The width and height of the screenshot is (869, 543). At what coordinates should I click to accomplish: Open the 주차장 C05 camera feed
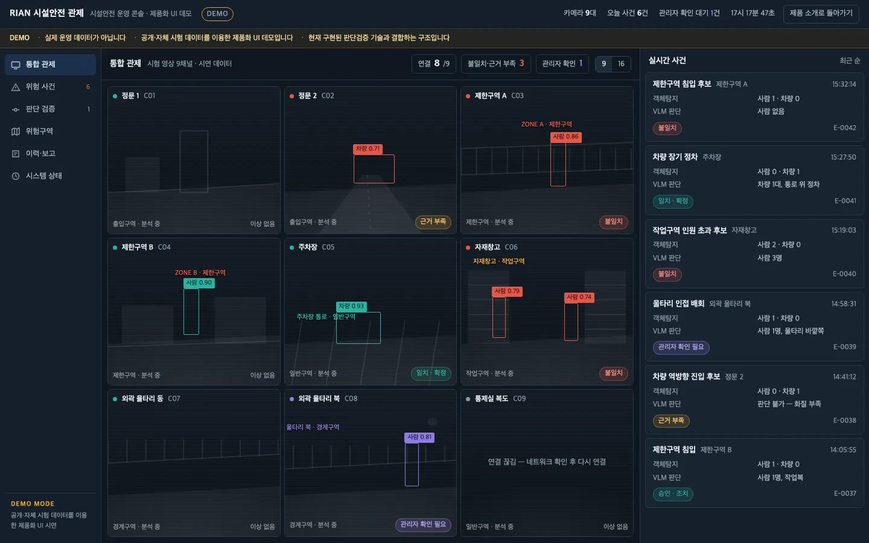point(371,311)
